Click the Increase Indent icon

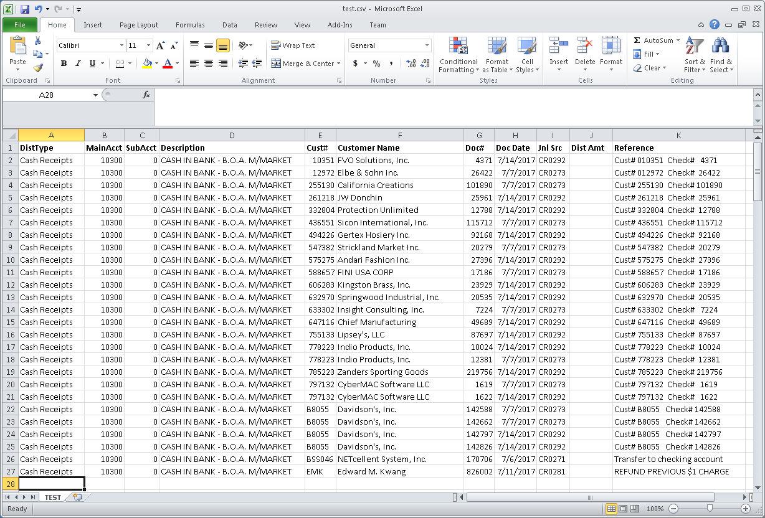255,64
